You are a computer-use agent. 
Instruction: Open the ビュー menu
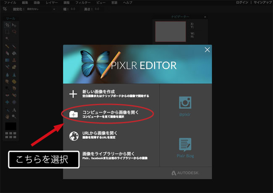click(x=101, y=3)
